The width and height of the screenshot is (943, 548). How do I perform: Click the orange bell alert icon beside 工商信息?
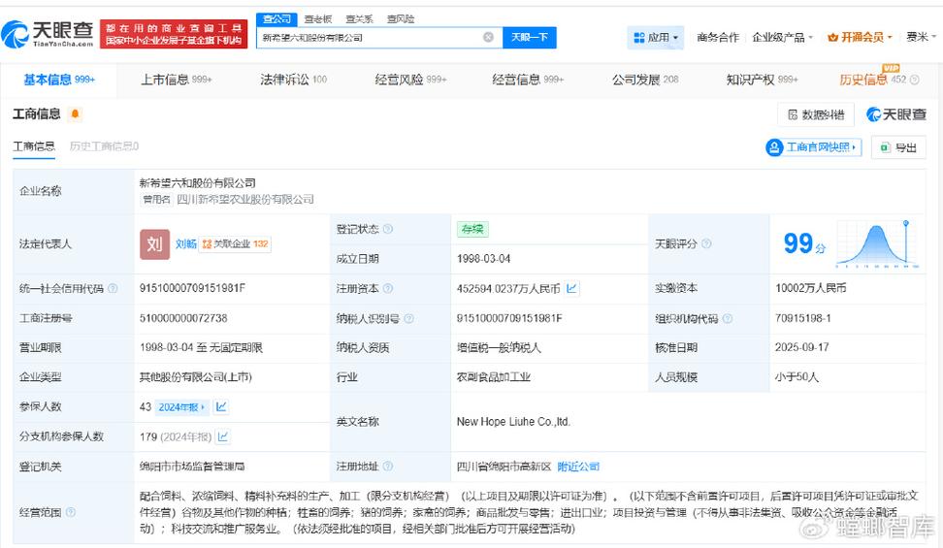(75, 113)
